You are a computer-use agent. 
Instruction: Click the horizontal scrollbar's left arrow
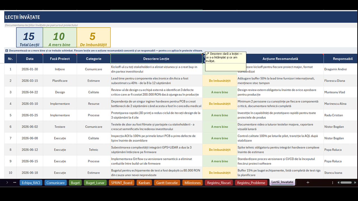[x=338, y=183]
